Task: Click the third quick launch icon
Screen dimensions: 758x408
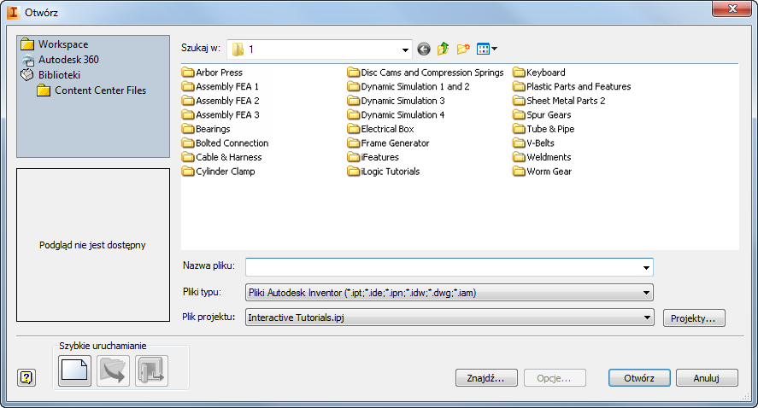Action: coord(152,370)
